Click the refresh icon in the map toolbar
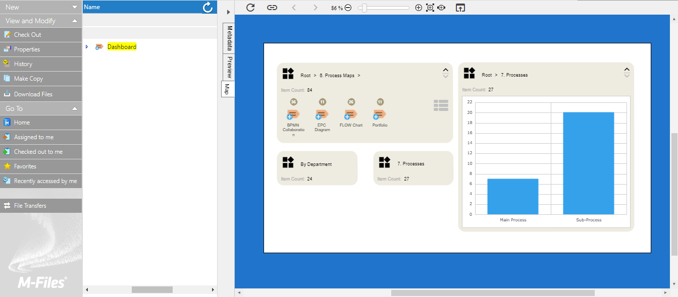Viewport: 678px width, 297px height. point(250,8)
